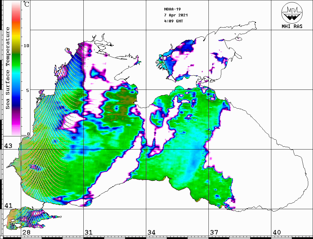313x239 pixels.
Task: Click longitude label '34'
Action: coord(152,232)
